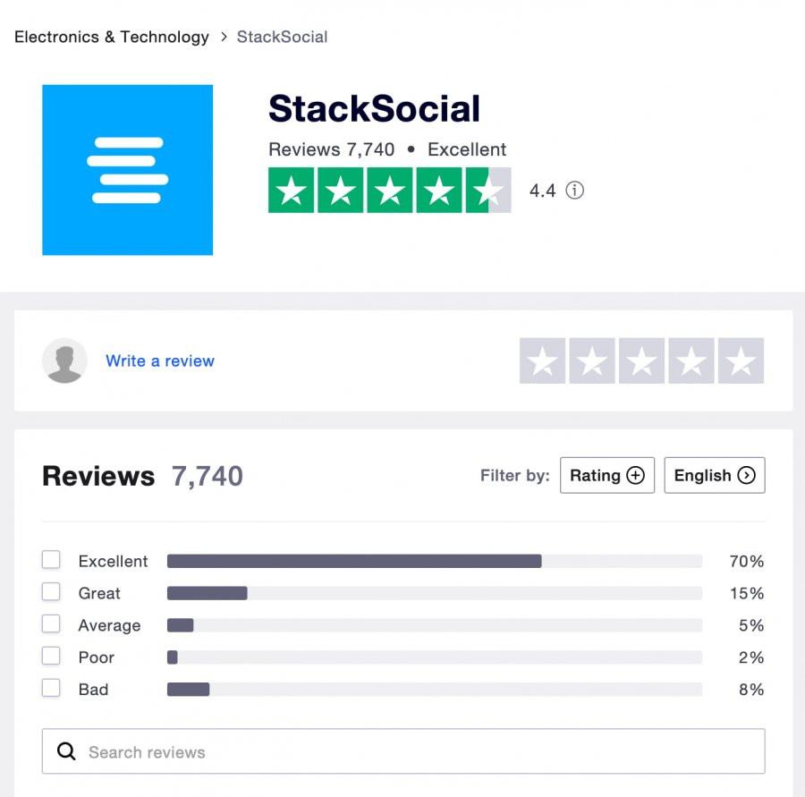Click the breadcrumb chevron separator
Viewport: 805px width, 797px height.
224,37
